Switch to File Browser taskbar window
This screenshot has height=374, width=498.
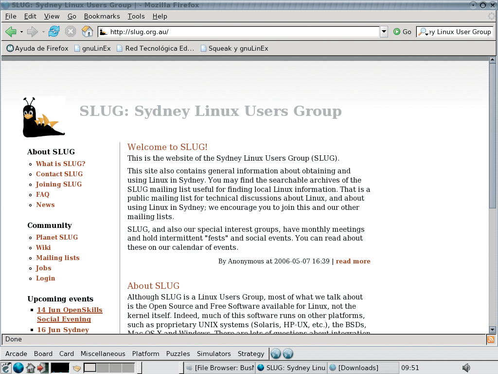pos(220,368)
